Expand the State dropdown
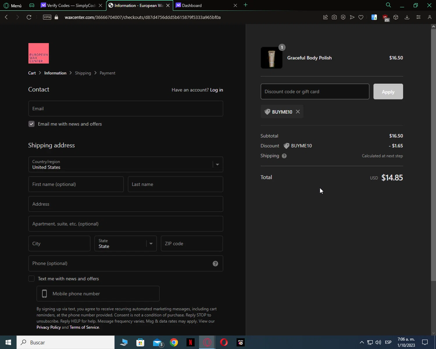Viewport: 436px width, 349px height. [x=126, y=243]
